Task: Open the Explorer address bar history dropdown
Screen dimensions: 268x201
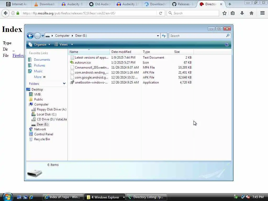Action: coord(158,36)
